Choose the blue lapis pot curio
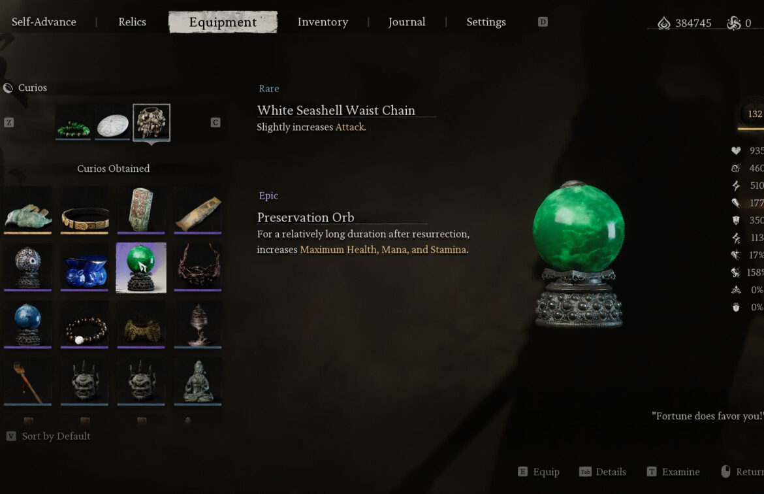This screenshot has height=494, width=764. tap(84, 268)
